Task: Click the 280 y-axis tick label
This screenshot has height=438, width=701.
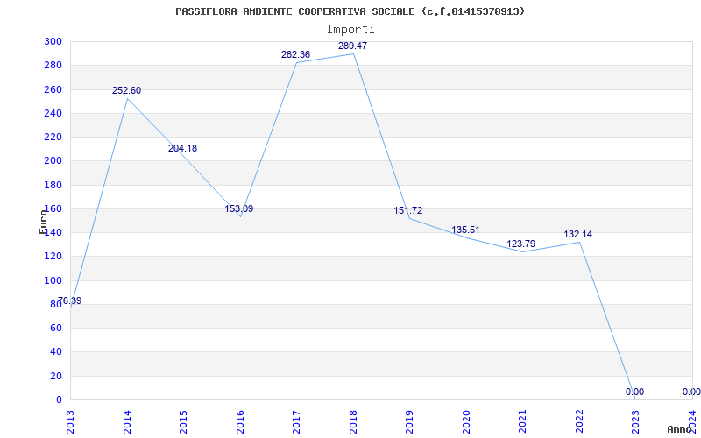Action: 53,65
